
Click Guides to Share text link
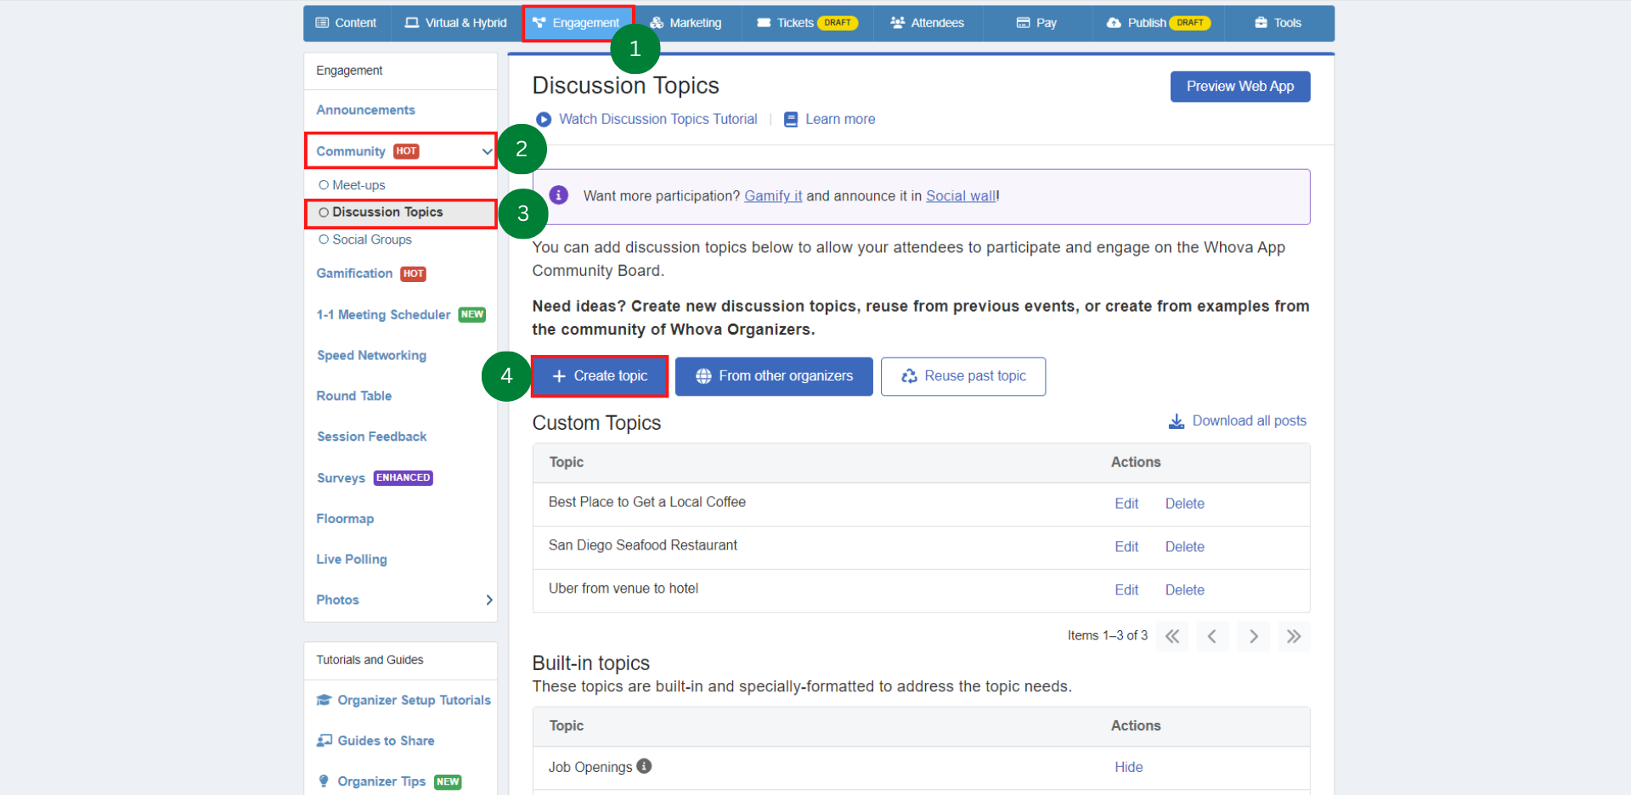[387, 741]
